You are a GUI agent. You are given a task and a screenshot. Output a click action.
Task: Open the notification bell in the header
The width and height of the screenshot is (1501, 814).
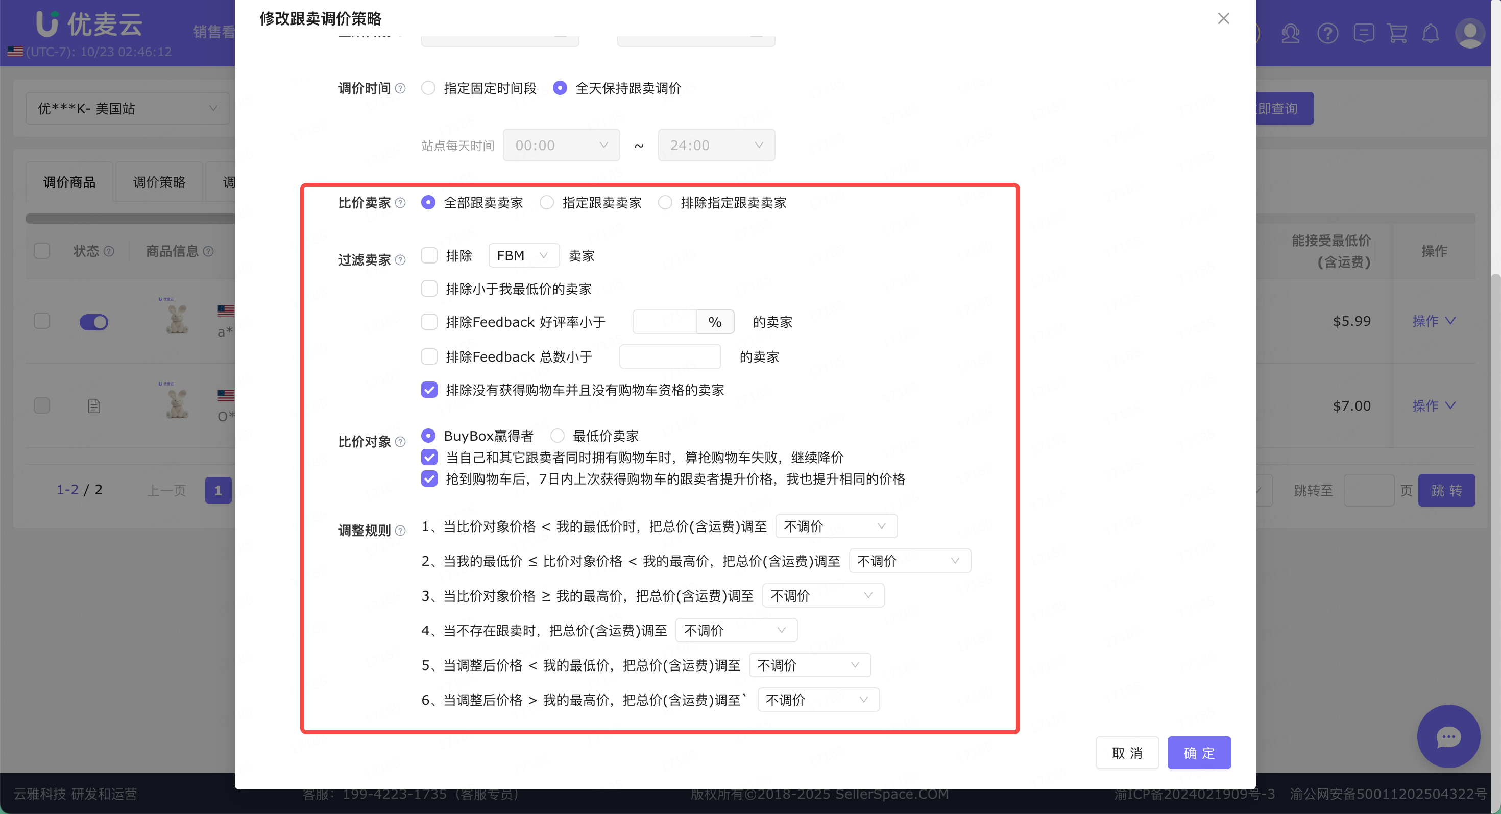point(1431,33)
